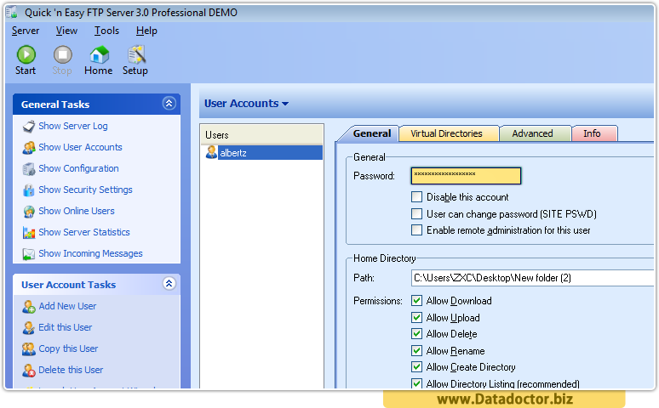This screenshot has width=659, height=408.
Task: Click the Show Incoming Messages envelope icon
Action: tap(29, 254)
